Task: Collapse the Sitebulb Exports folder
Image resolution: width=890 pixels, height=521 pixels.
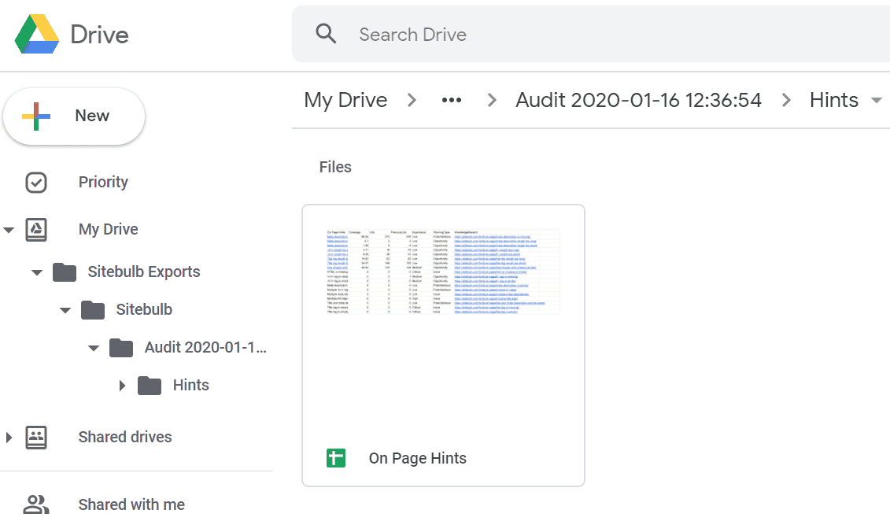Action: pos(36,272)
